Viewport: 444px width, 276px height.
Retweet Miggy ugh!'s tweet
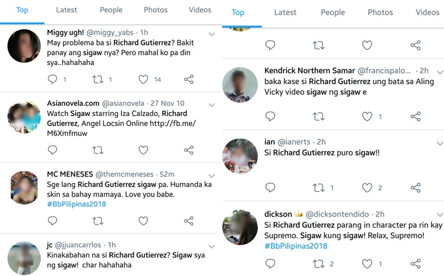coord(98,79)
